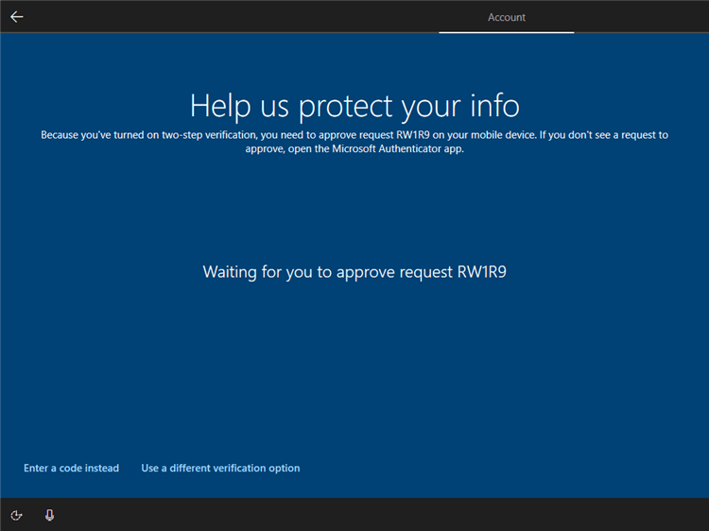The image size is (709, 531).
Task: Select 'Waiting for you to approve request RW1R9' text
Action: [354, 272]
